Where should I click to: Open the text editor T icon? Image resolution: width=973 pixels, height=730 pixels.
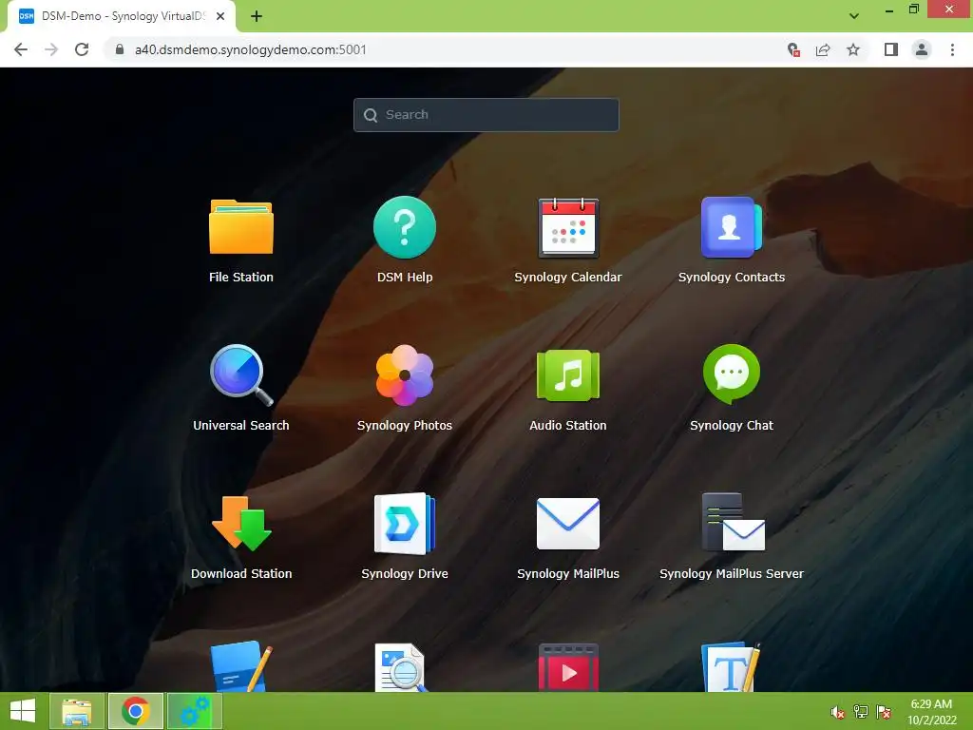[x=731, y=667]
